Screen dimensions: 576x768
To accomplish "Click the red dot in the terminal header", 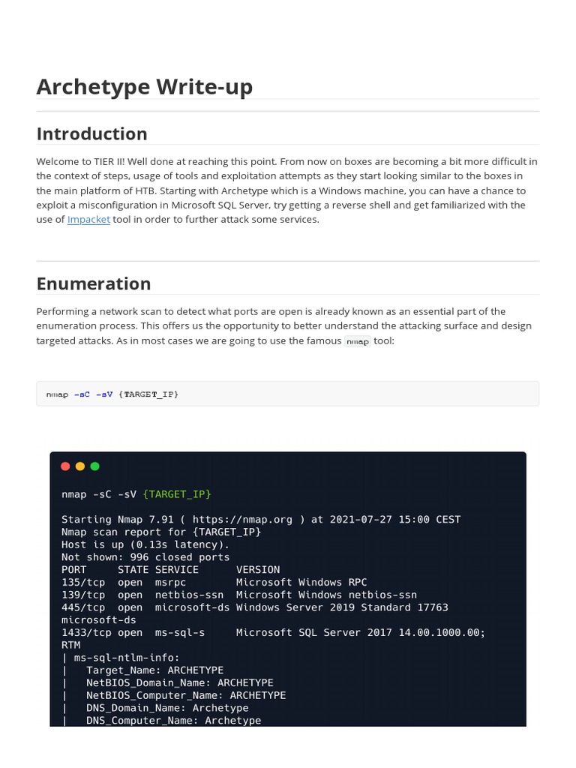I will click(65, 466).
